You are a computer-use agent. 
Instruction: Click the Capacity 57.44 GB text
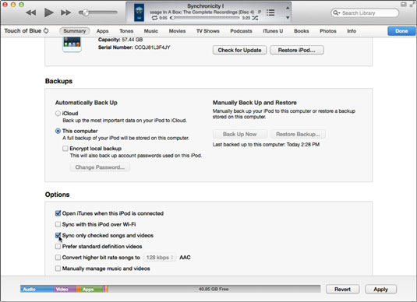pyautogui.click(x=120, y=40)
